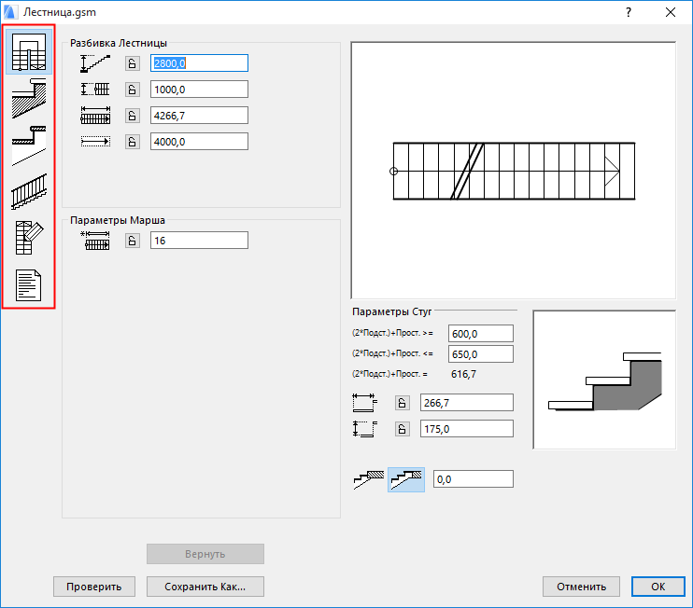Toggle lock for number of treads 16
This screenshot has height=608, width=693.
[x=132, y=241]
